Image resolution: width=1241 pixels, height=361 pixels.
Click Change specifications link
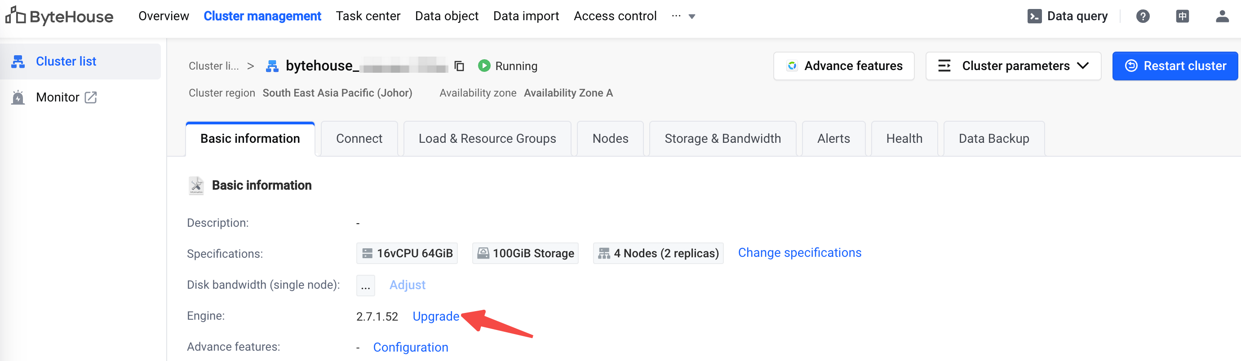[x=799, y=253]
